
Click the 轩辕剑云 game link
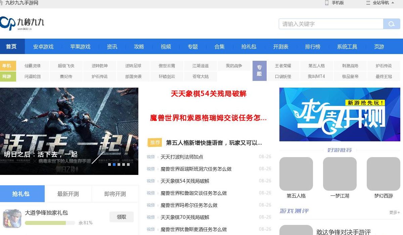(167, 77)
